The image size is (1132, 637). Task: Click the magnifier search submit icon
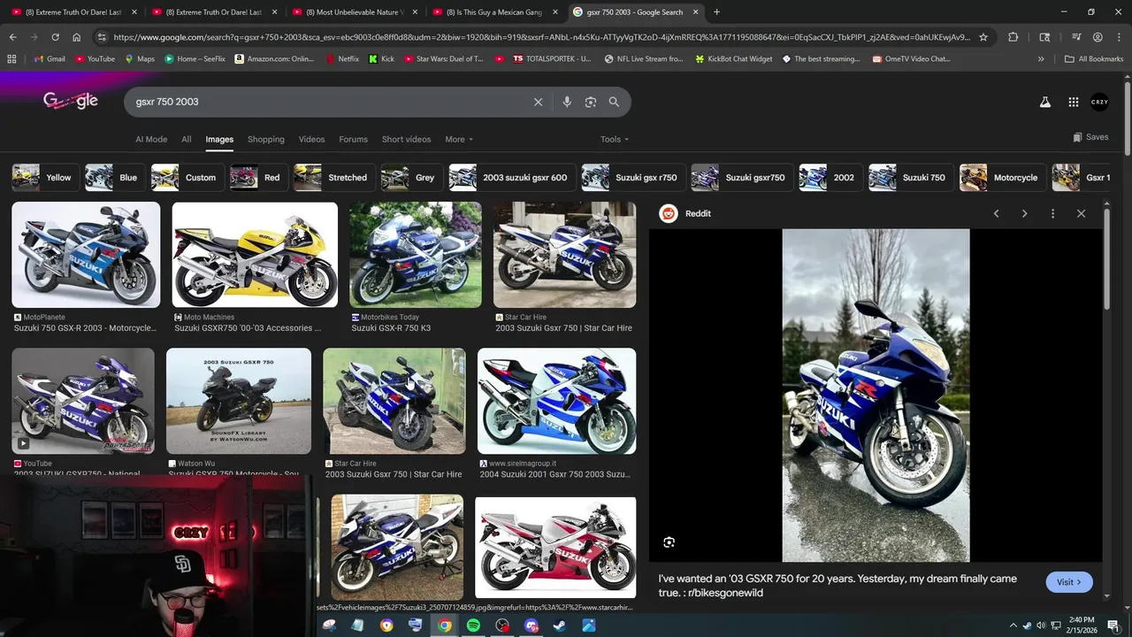[x=614, y=102]
